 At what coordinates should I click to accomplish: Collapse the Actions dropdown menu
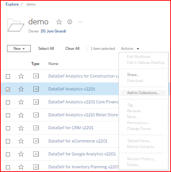click(x=130, y=49)
